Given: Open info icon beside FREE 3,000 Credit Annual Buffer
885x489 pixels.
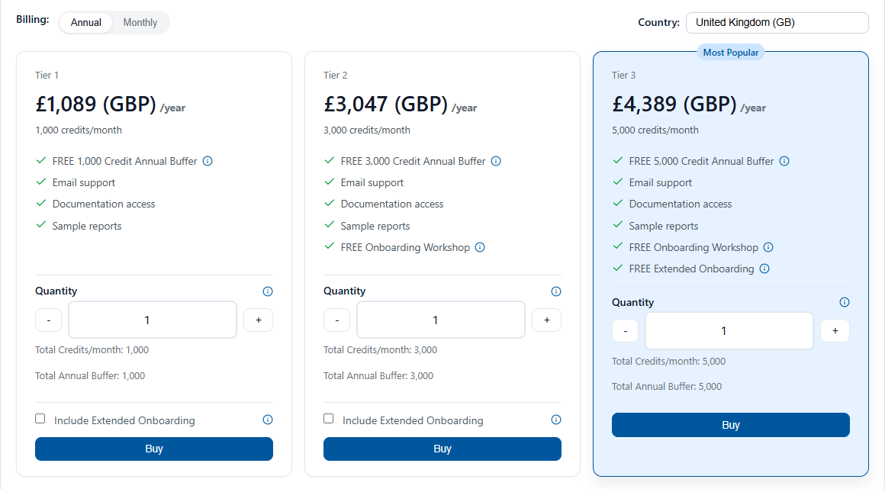Looking at the screenshot, I should [496, 161].
